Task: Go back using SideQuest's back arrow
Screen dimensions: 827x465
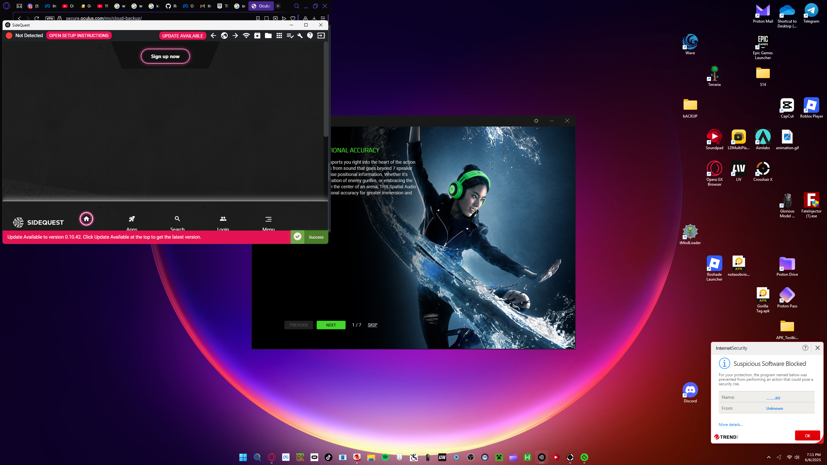Action: (x=213, y=36)
